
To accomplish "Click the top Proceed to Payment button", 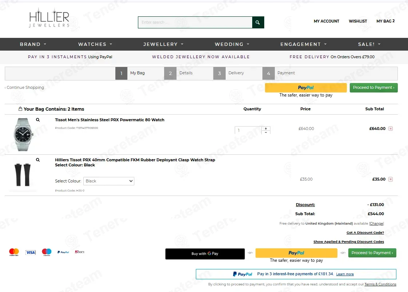I will coord(374,87).
